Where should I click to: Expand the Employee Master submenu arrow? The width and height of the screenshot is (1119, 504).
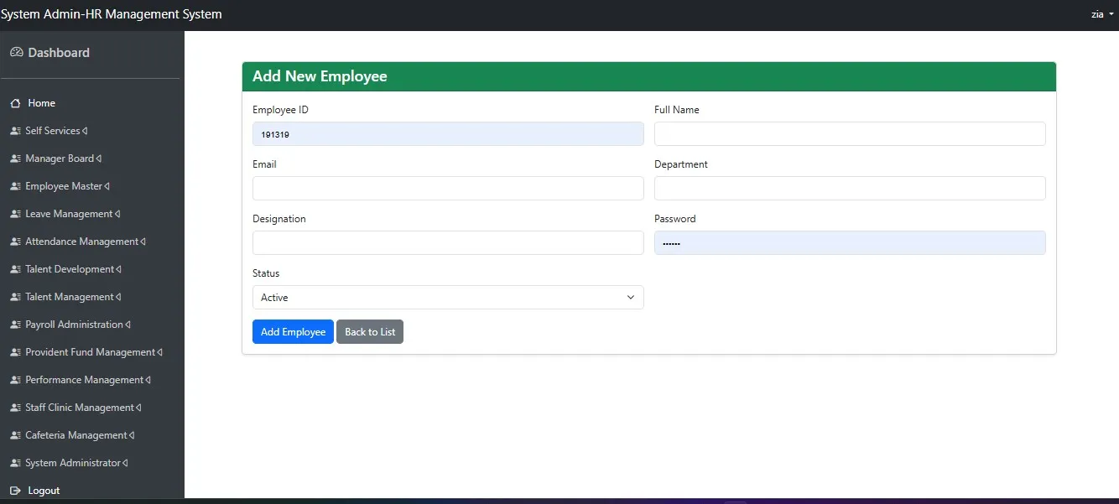click(107, 186)
